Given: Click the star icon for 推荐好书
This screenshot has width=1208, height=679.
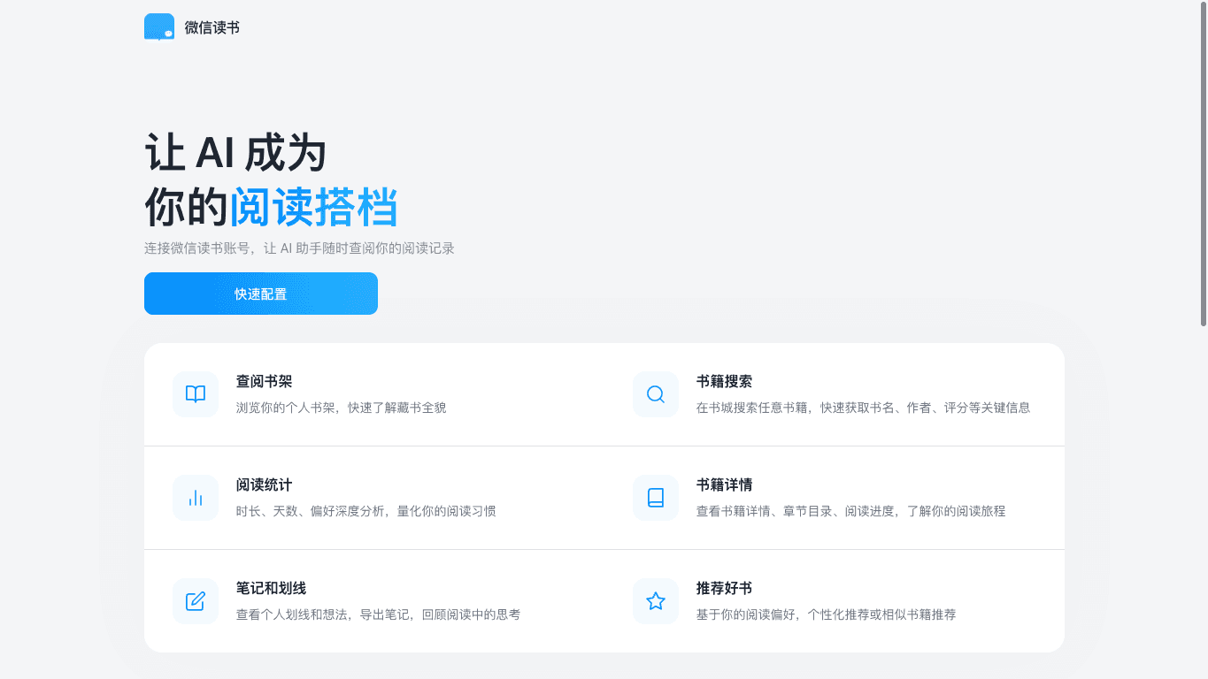Looking at the screenshot, I should 656,601.
